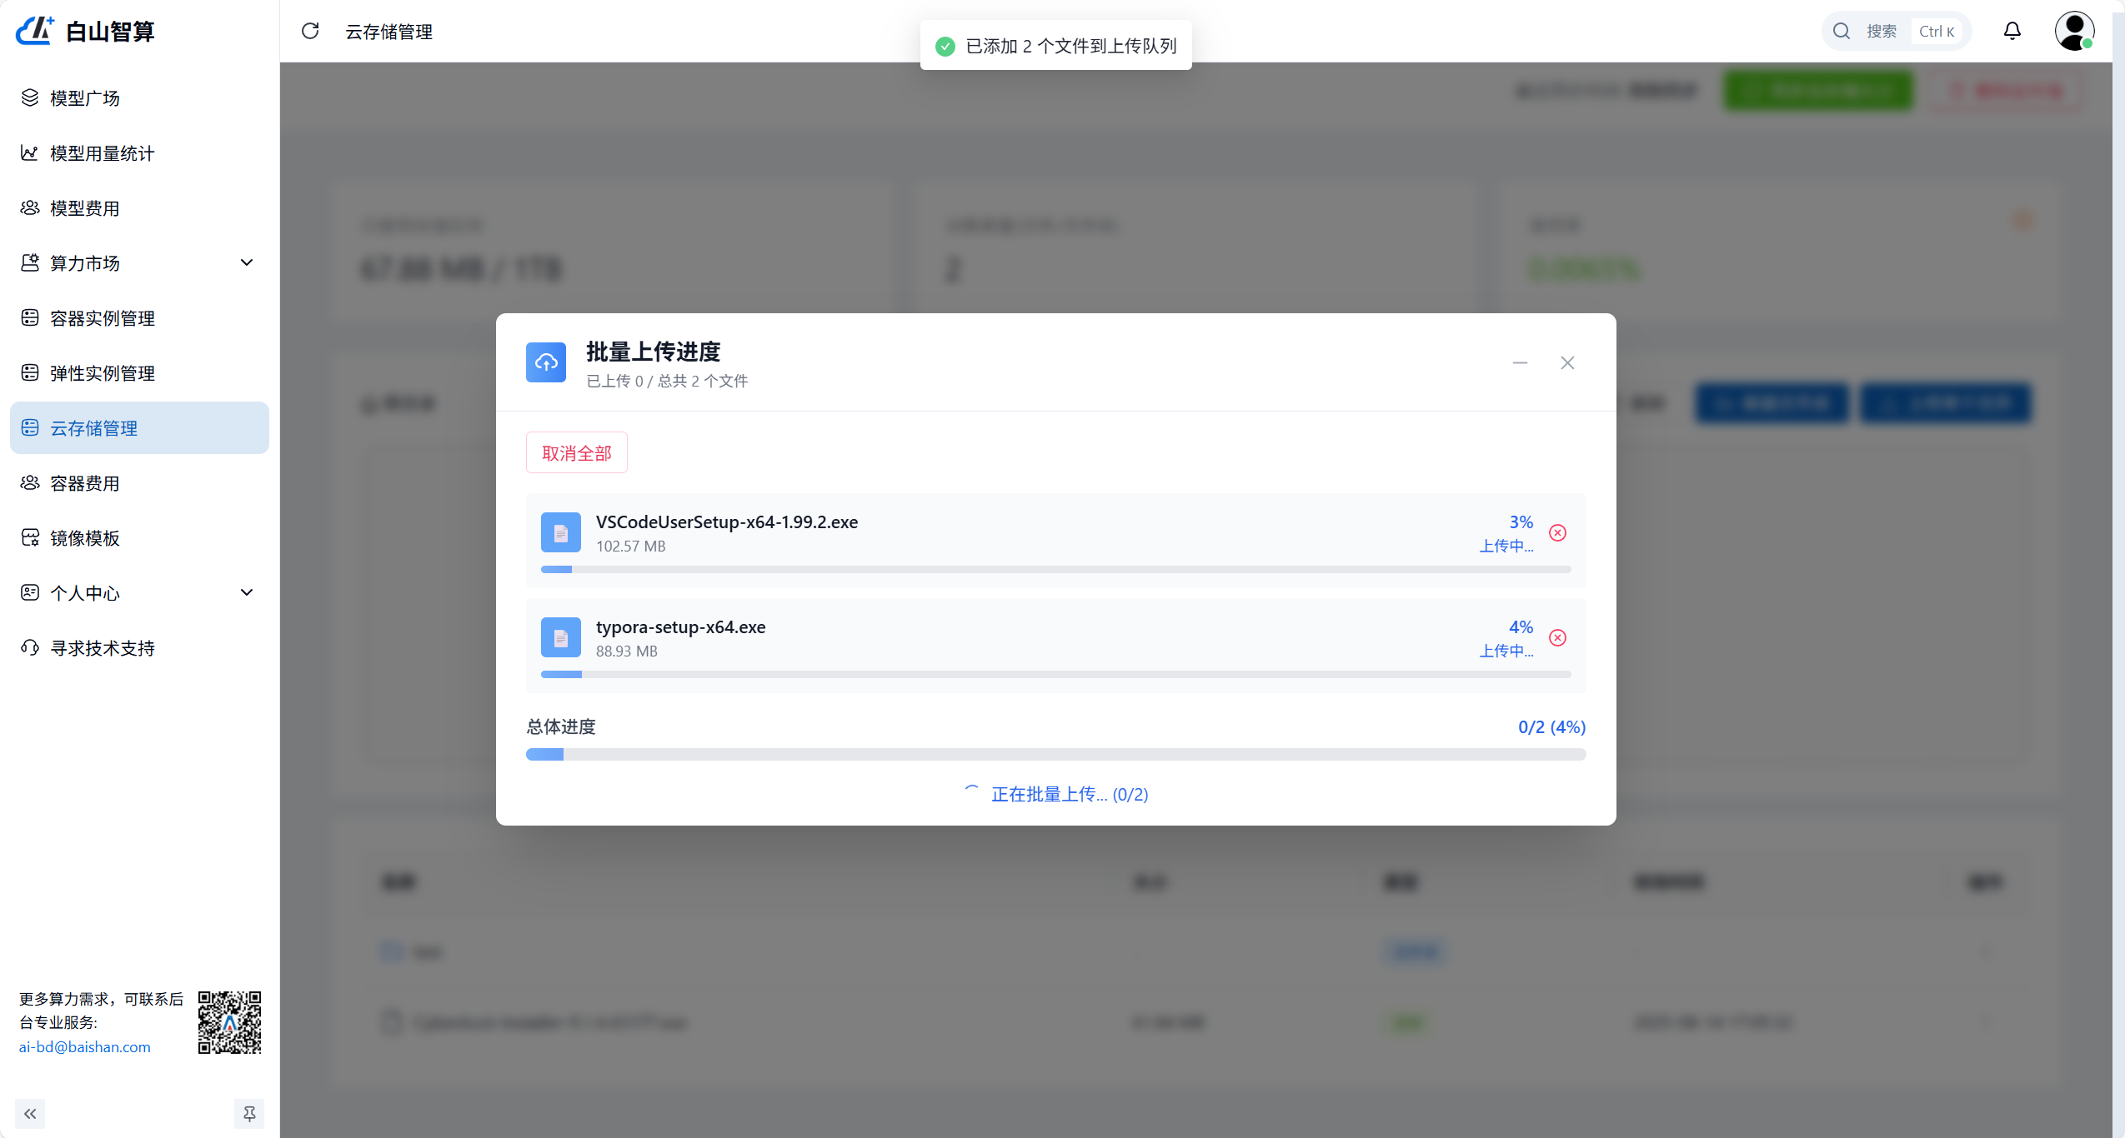Click the search magnifier icon
The height and width of the screenshot is (1138, 2125).
coord(1842,31)
